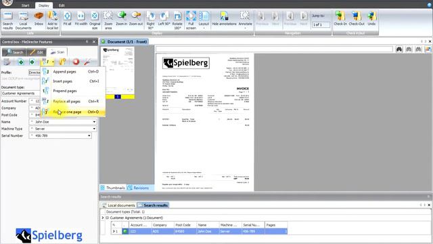Viewport: 433px width, 244px height.
Task: Show document at Original size
Action: (x=95, y=20)
